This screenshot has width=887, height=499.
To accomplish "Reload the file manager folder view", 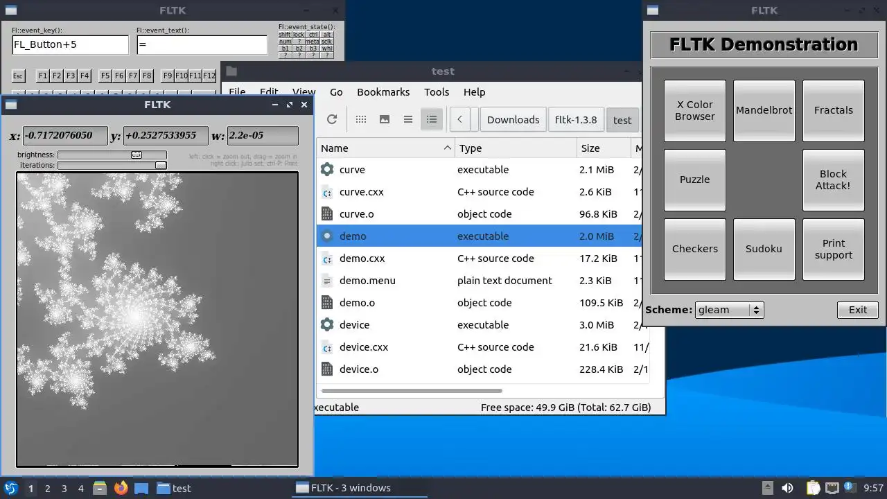I will click(x=332, y=119).
